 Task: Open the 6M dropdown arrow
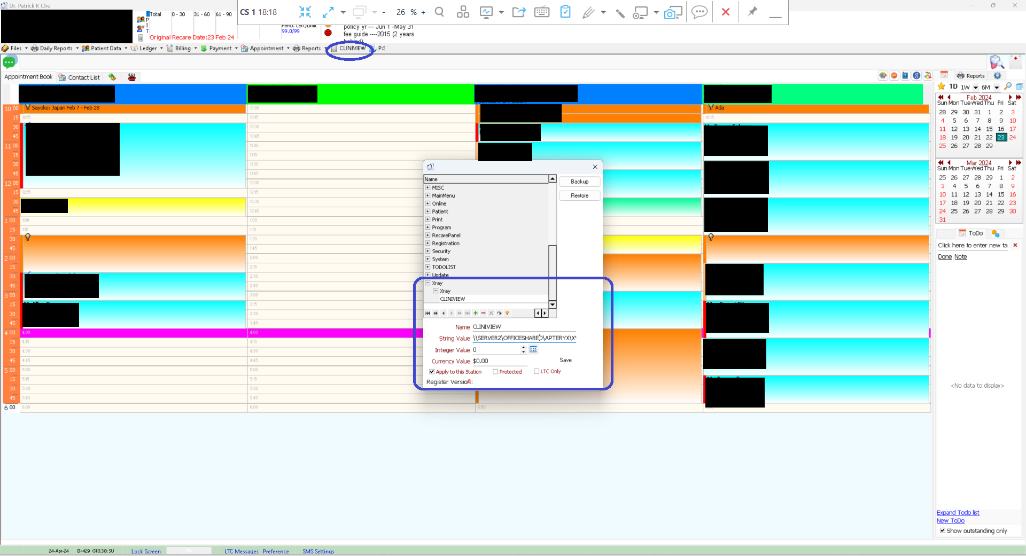coord(997,88)
